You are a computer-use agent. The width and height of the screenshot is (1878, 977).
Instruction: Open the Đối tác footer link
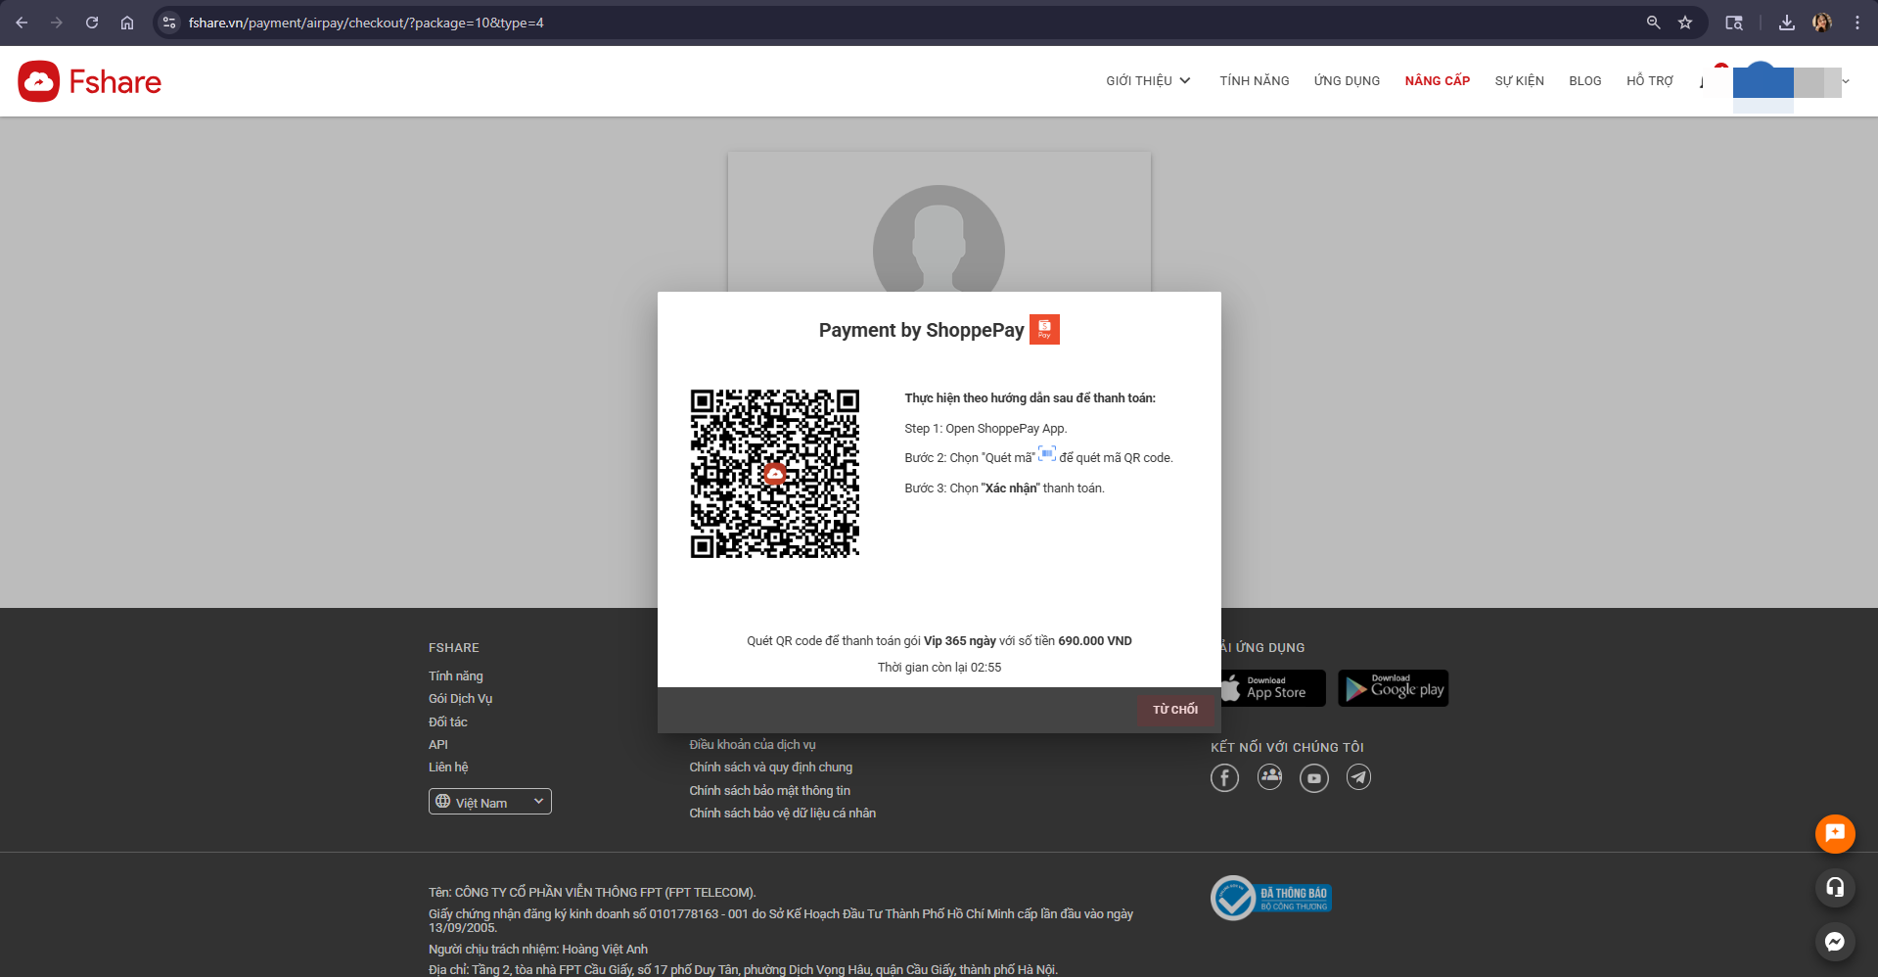point(448,722)
